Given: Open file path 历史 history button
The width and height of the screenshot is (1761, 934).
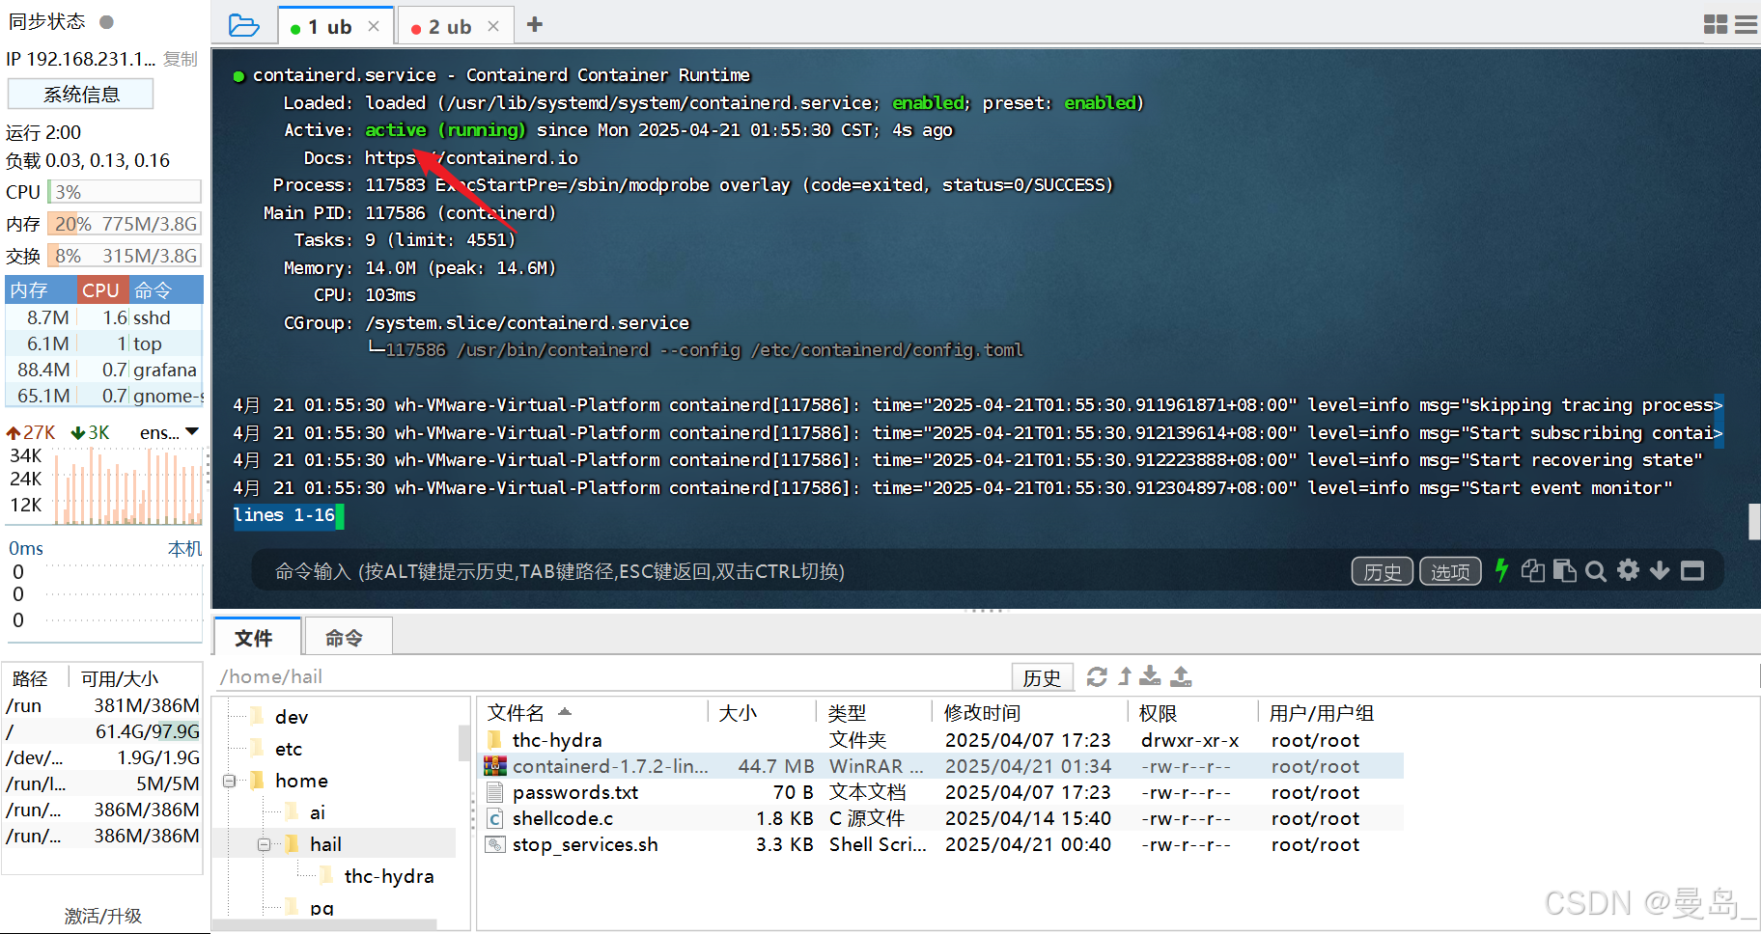Looking at the screenshot, I should [x=1042, y=677].
